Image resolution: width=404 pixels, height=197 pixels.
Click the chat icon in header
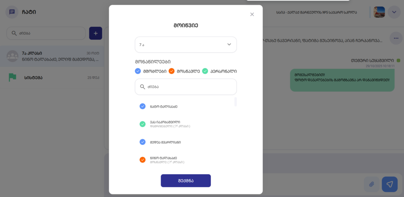point(12,12)
